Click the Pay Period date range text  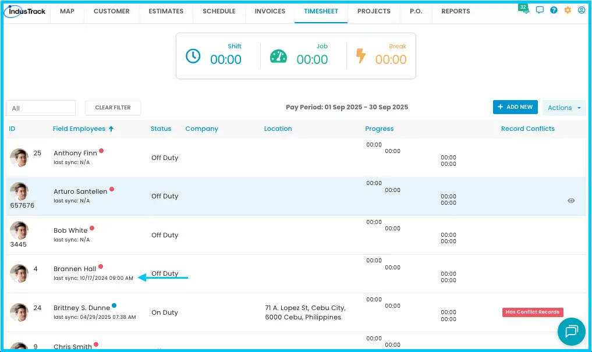(347, 107)
